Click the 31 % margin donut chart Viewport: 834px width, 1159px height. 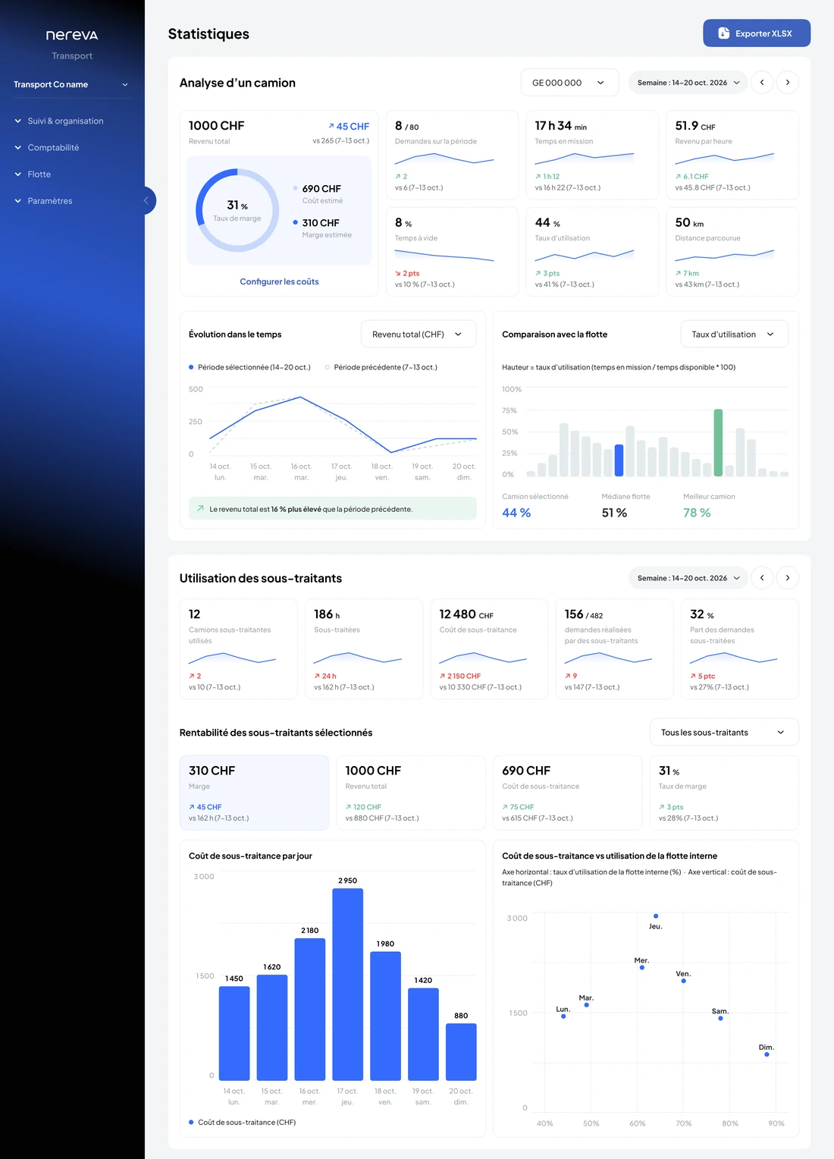237,210
